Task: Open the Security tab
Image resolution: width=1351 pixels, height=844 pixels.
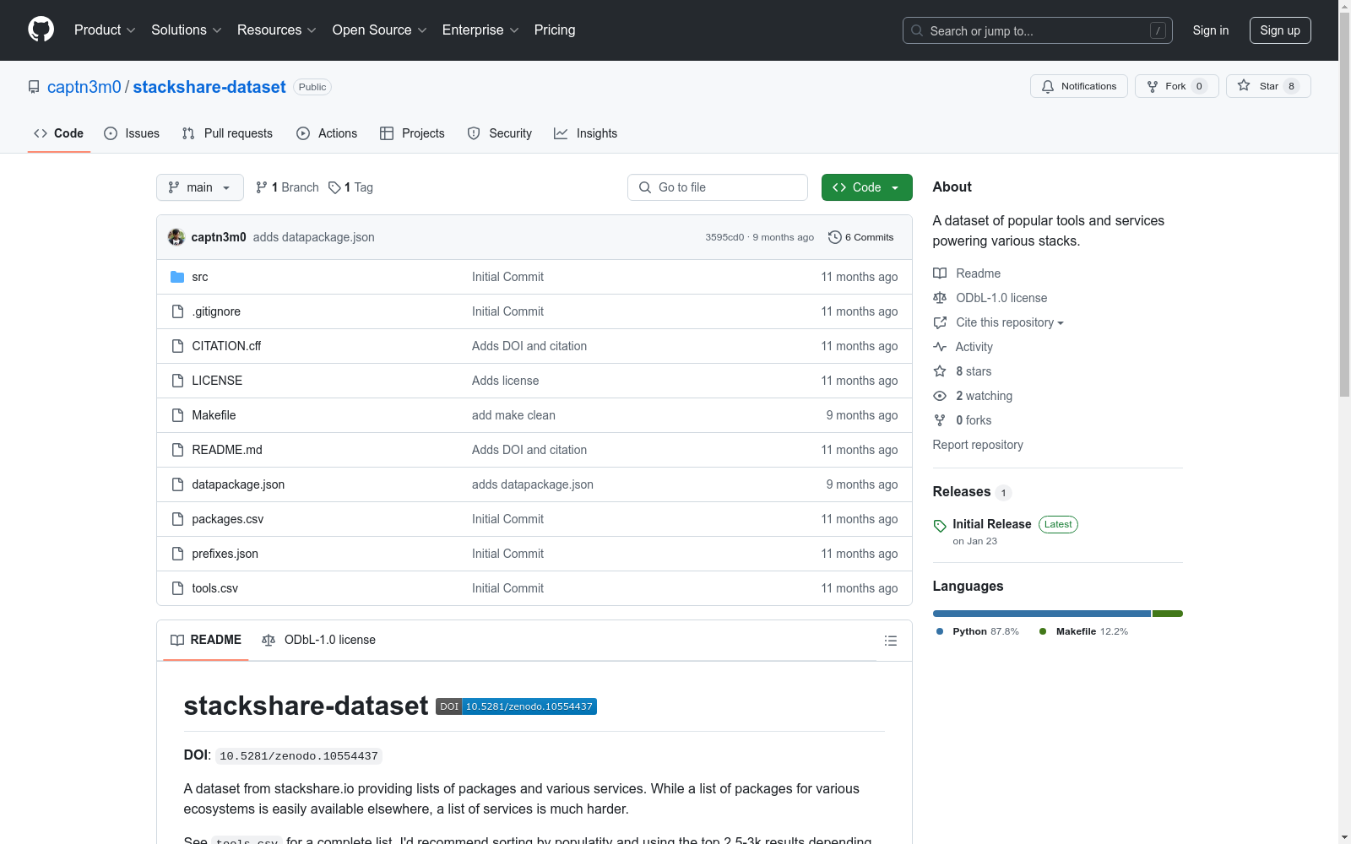Action: [500, 133]
